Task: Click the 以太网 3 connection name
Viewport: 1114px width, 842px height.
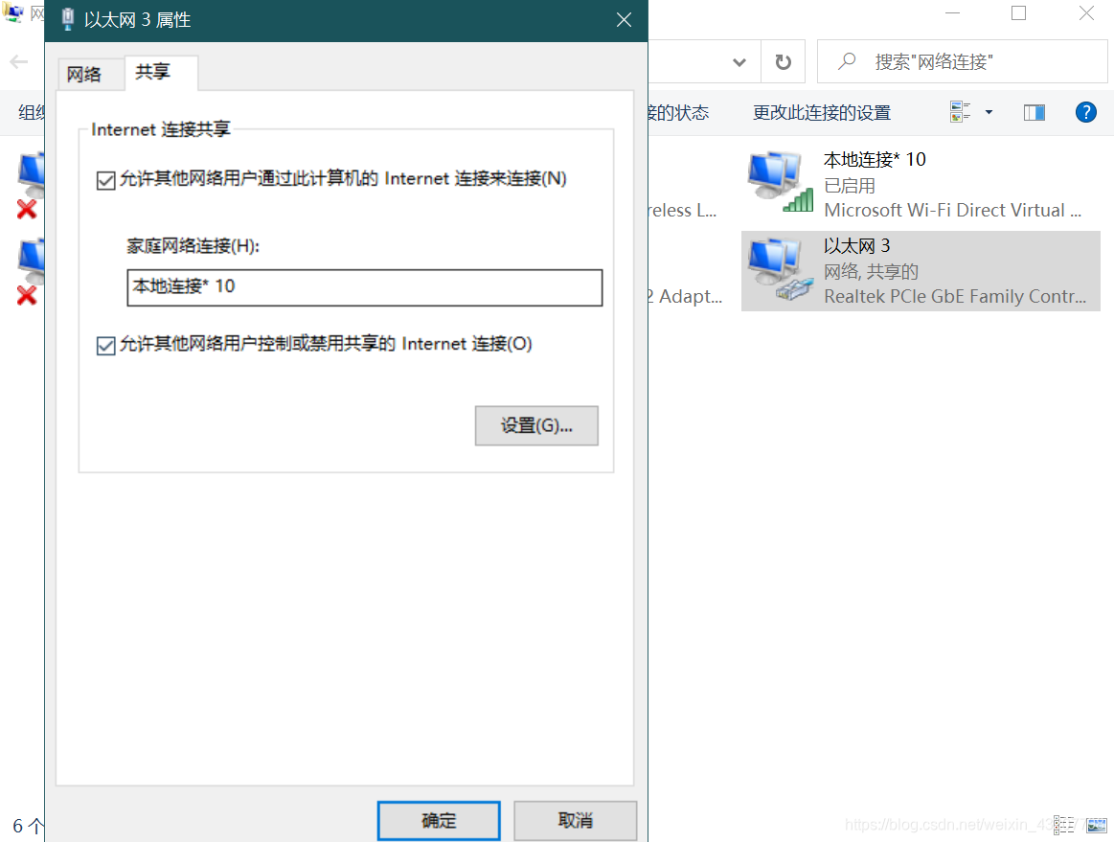Action: click(x=857, y=246)
